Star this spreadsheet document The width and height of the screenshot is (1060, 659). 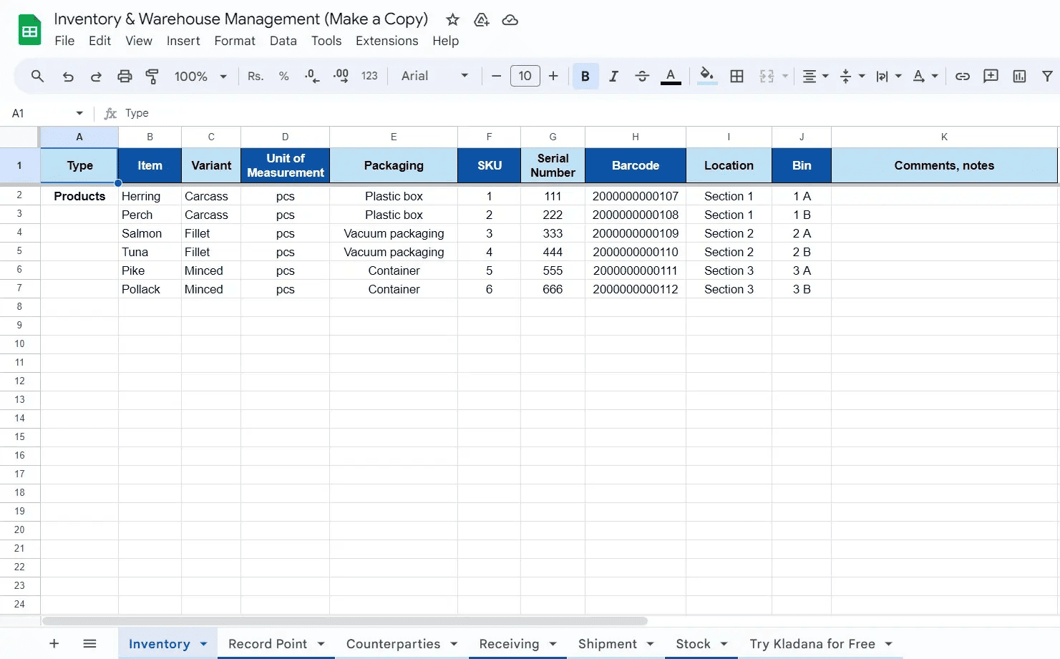click(452, 19)
